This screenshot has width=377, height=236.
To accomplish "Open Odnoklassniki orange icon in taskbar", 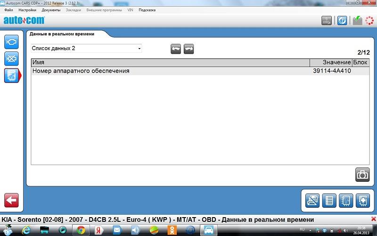I will (172, 230).
